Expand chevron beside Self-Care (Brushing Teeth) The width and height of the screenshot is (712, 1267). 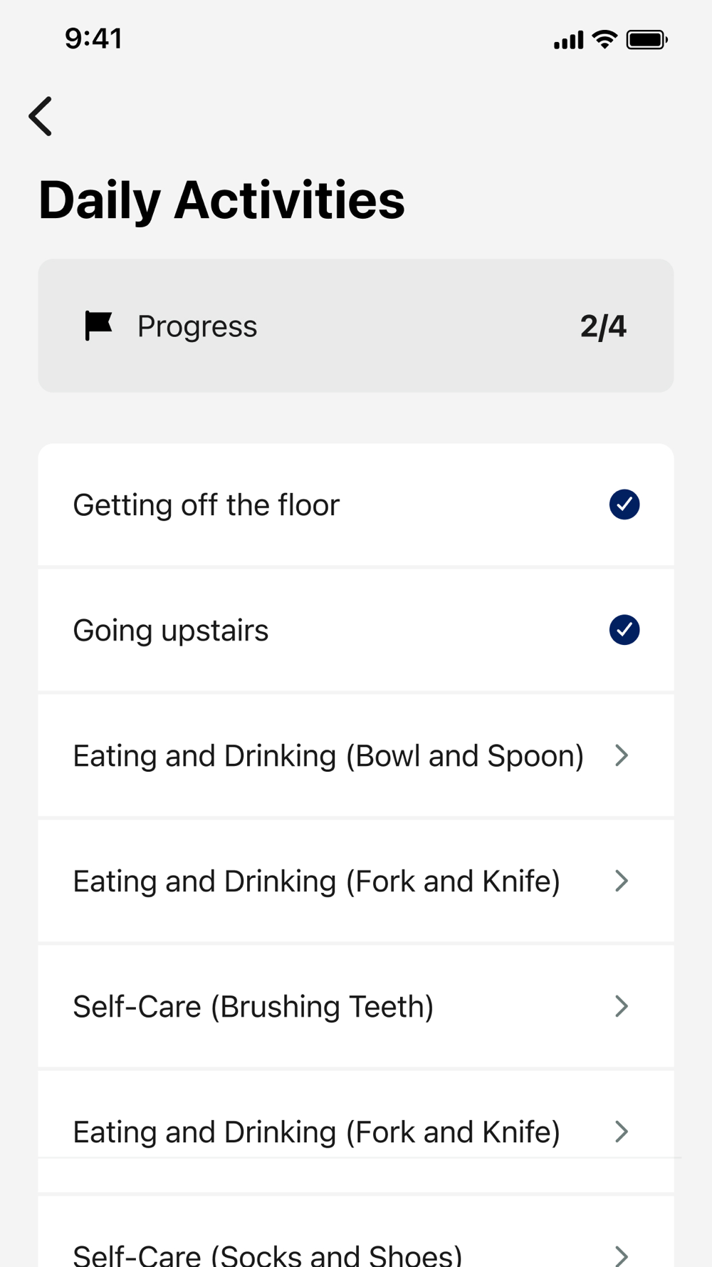(x=622, y=1006)
